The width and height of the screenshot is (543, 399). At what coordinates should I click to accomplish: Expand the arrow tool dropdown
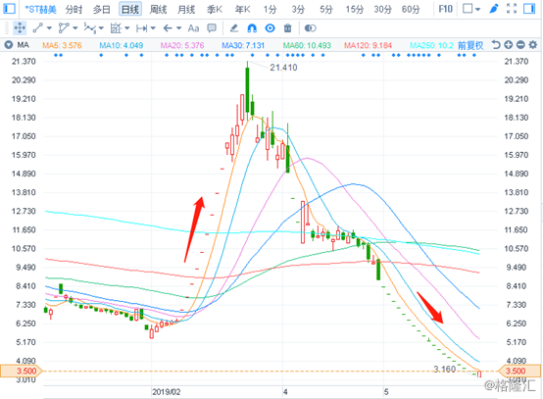pyautogui.click(x=178, y=28)
